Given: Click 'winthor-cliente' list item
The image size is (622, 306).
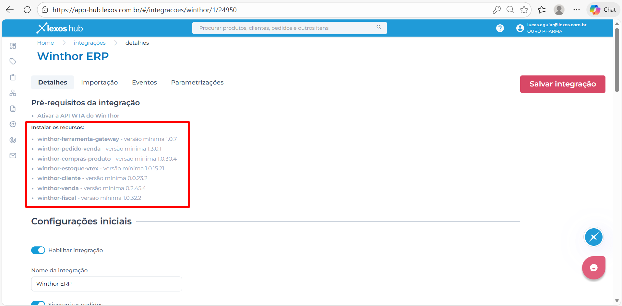Looking at the screenshot, I should [x=92, y=178].
